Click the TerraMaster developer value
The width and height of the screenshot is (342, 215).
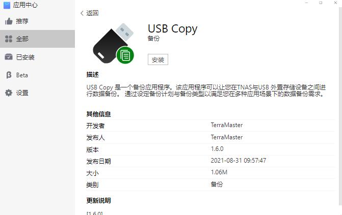(x=227, y=125)
